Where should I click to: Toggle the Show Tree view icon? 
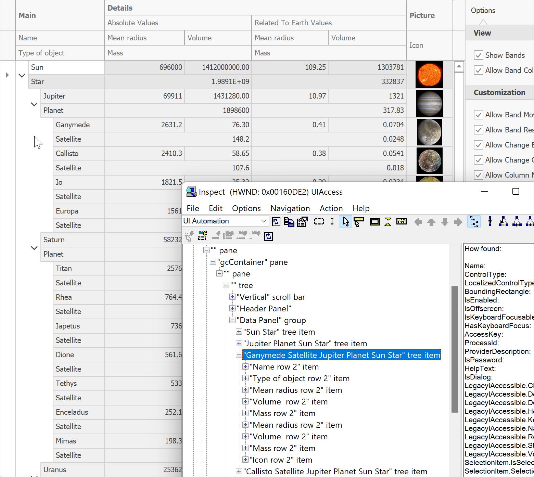point(474,222)
